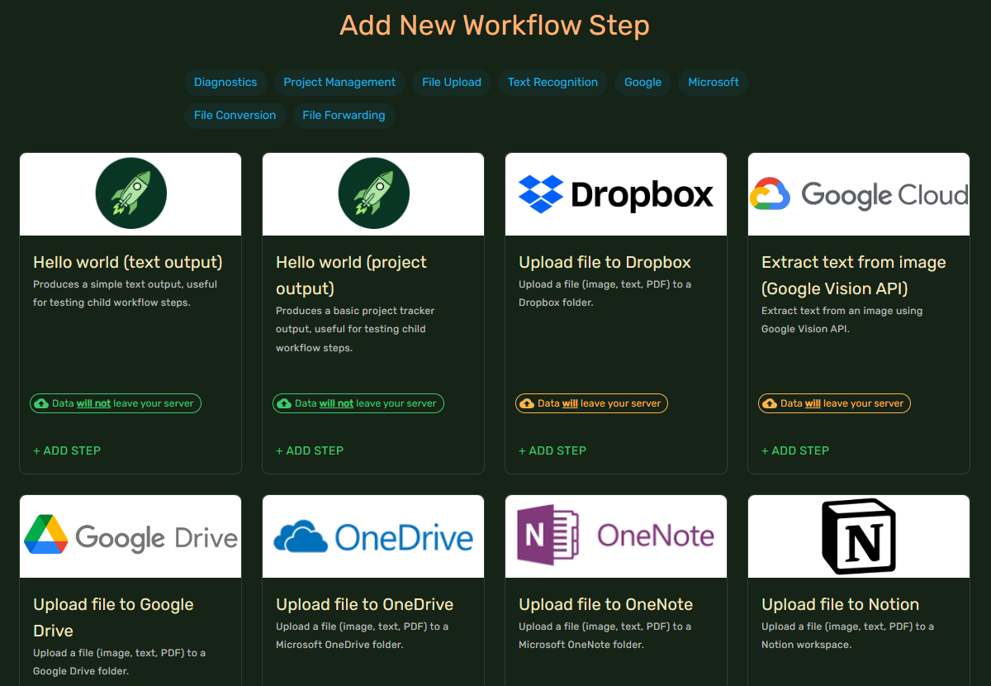Click description mentioning 'Microsoft OneNote folder'
Image resolution: width=991 pixels, height=686 pixels.
[x=605, y=636]
